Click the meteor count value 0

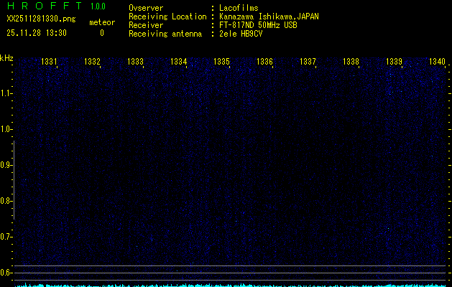[101, 33]
